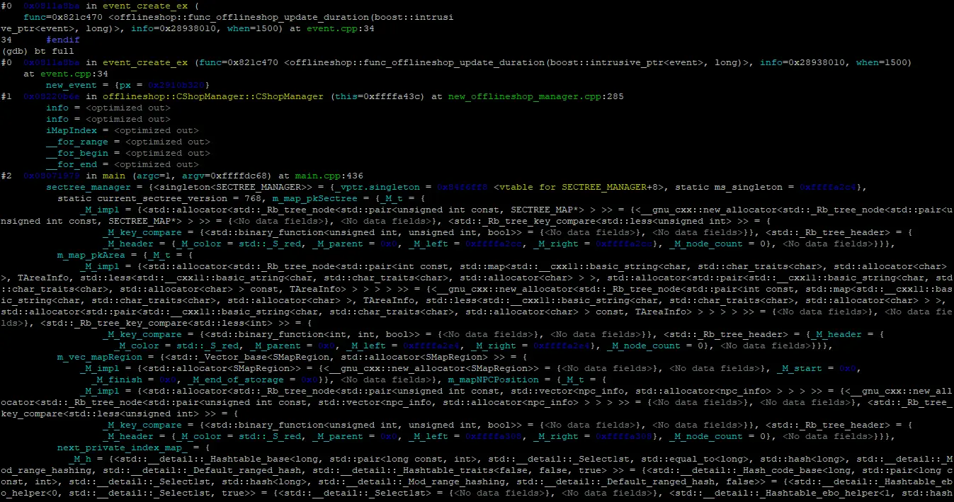The height and width of the screenshot is (502, 954).
Task: Select the '#endif' source line text
Action: (x=63, y=40)
